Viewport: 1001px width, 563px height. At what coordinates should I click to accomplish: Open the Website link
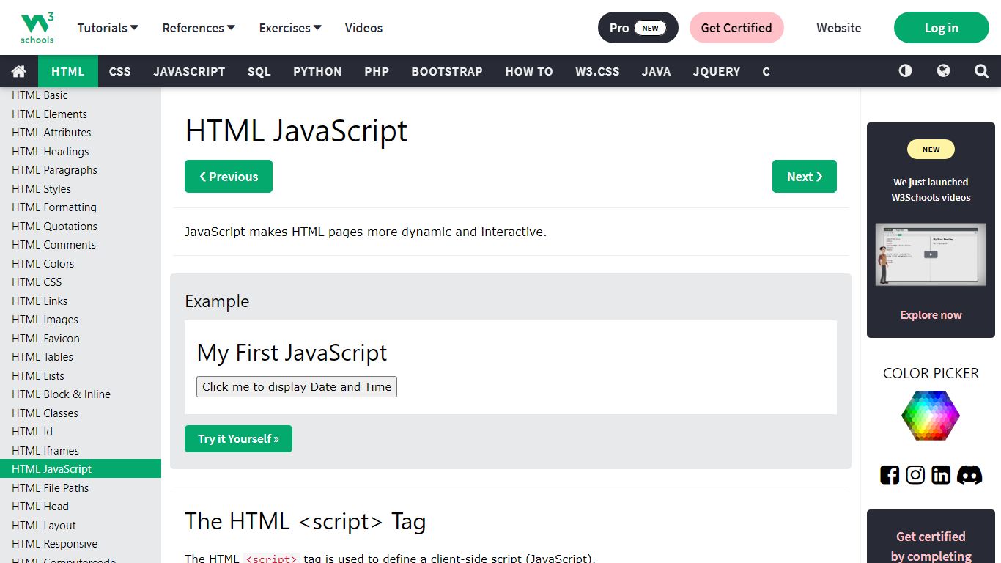[x=839, y=28]
